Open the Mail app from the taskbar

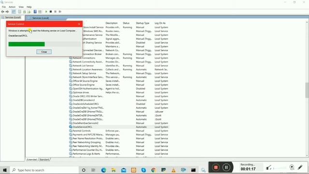pos(124,170)
